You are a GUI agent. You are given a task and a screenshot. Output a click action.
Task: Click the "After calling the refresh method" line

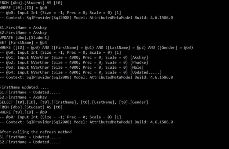coord(36,132)
